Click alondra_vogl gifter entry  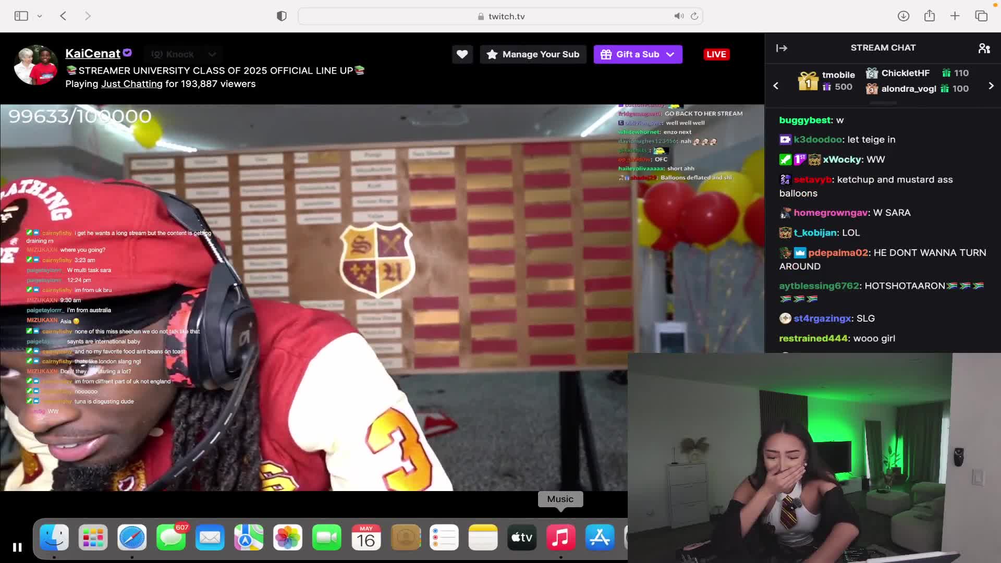tap(918, 89)
